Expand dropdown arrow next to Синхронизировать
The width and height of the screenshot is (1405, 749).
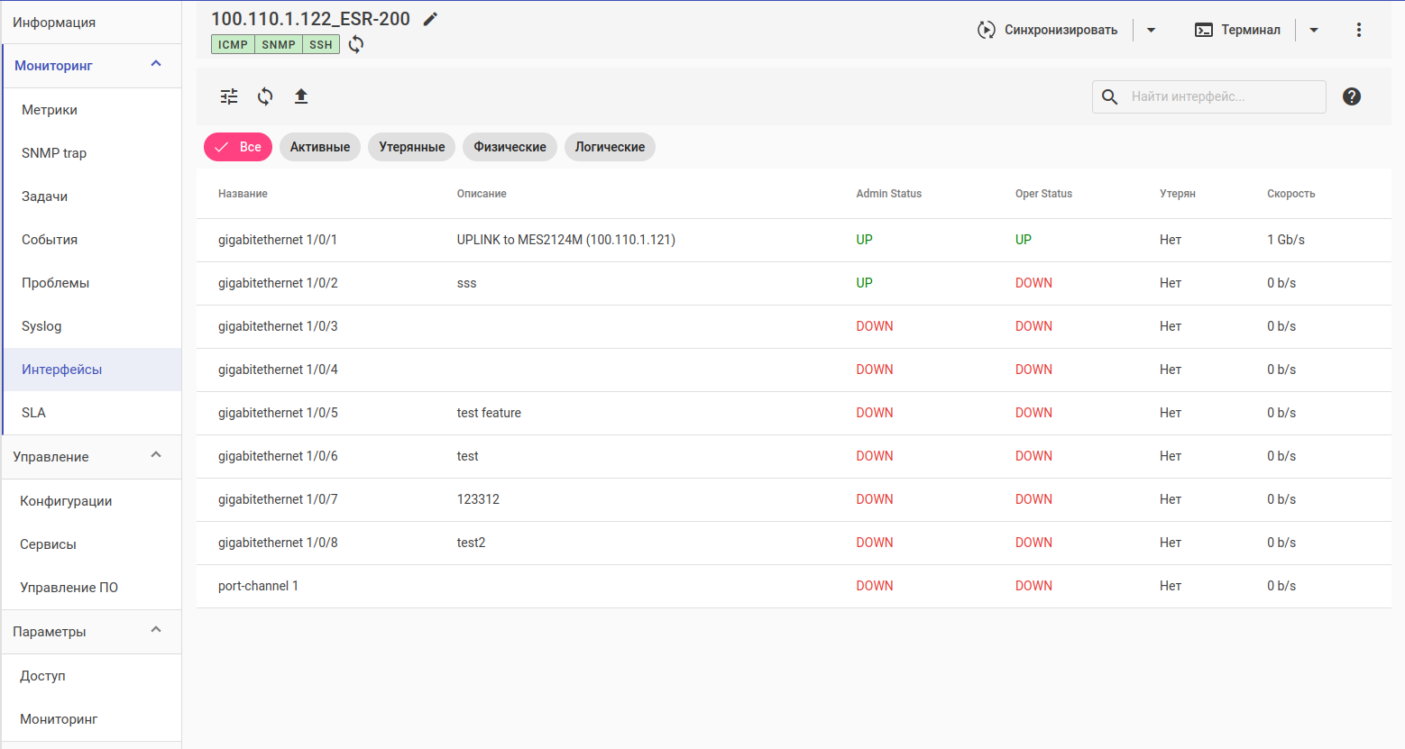pyautogui.click(x=1151, y=30)
